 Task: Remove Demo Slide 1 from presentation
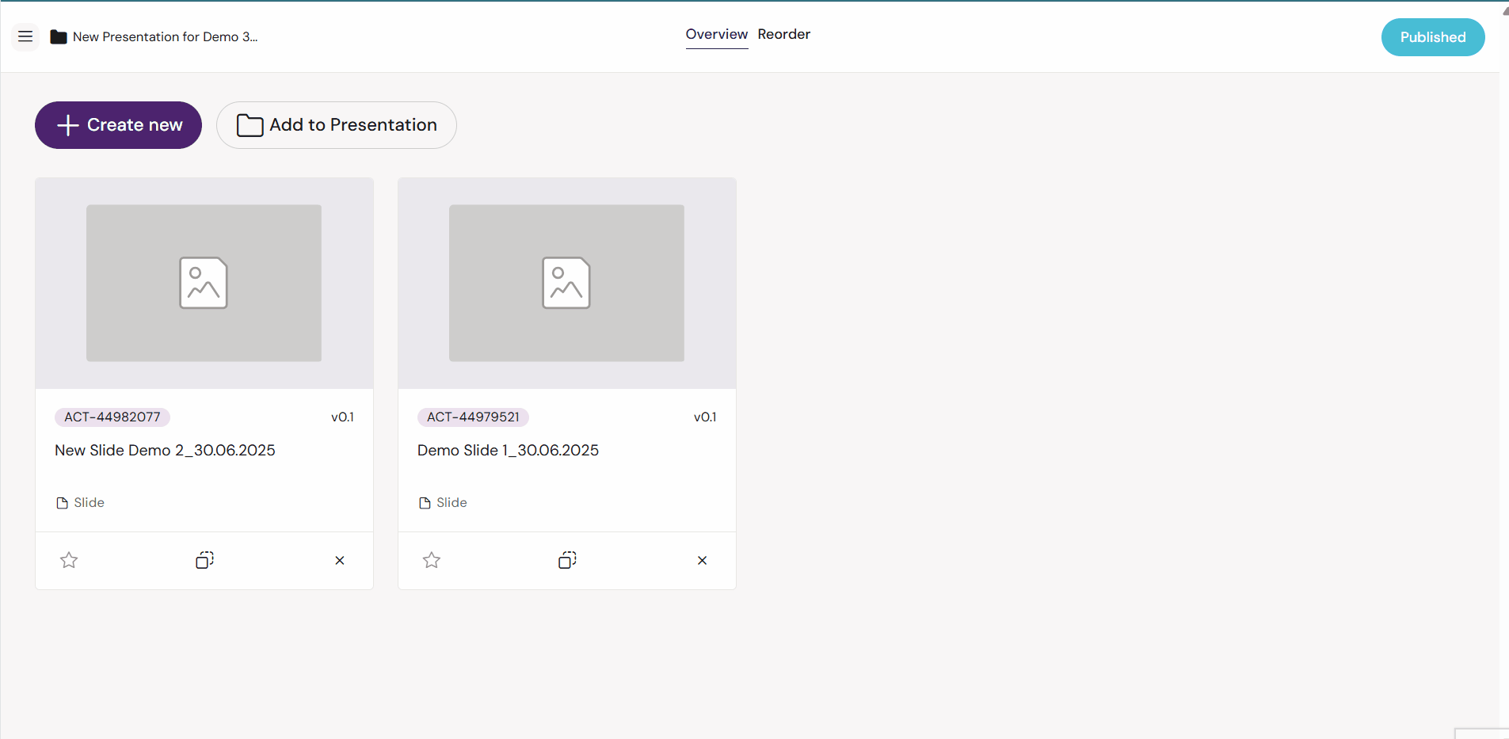pyautogui.click(x=702, y=561)
